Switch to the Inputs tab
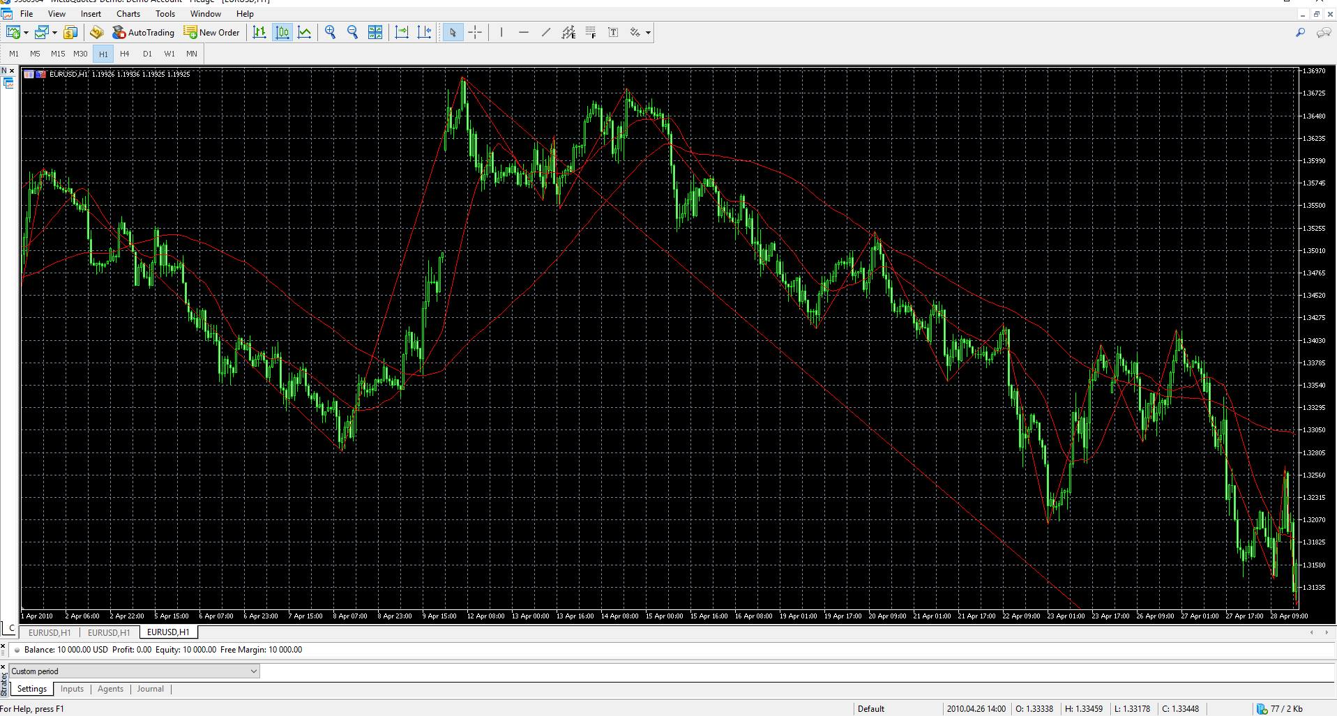Viewport: 1337px width, 716px height. tap(72, 689)
